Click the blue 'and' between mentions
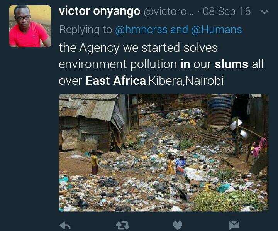Screen dimensions: 278x231 coord(179,30)
